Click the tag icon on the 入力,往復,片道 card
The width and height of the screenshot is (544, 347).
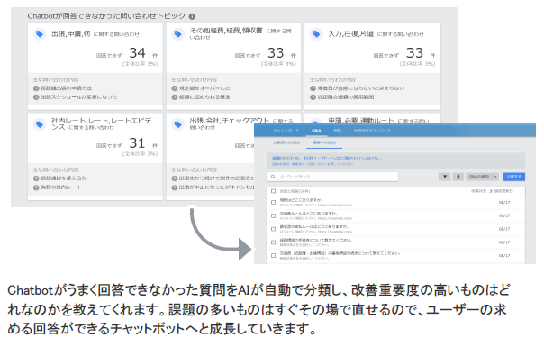(x=316, y=34)
